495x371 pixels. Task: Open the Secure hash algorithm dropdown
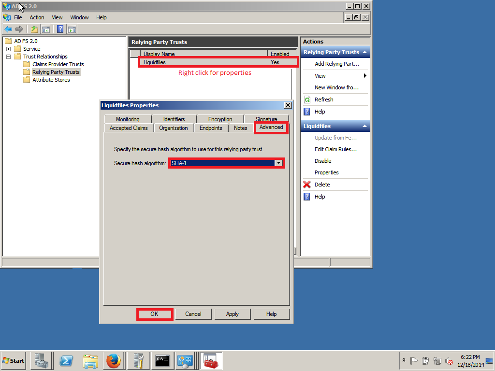pos(279,163)
